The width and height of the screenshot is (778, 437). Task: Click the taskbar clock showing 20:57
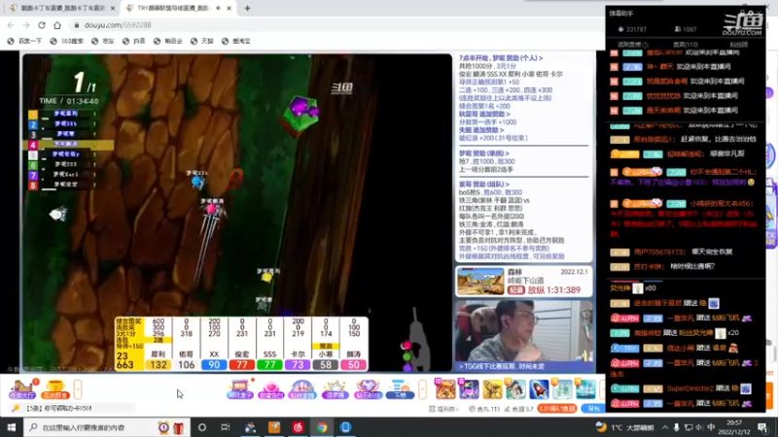click(x=734, y=427)
